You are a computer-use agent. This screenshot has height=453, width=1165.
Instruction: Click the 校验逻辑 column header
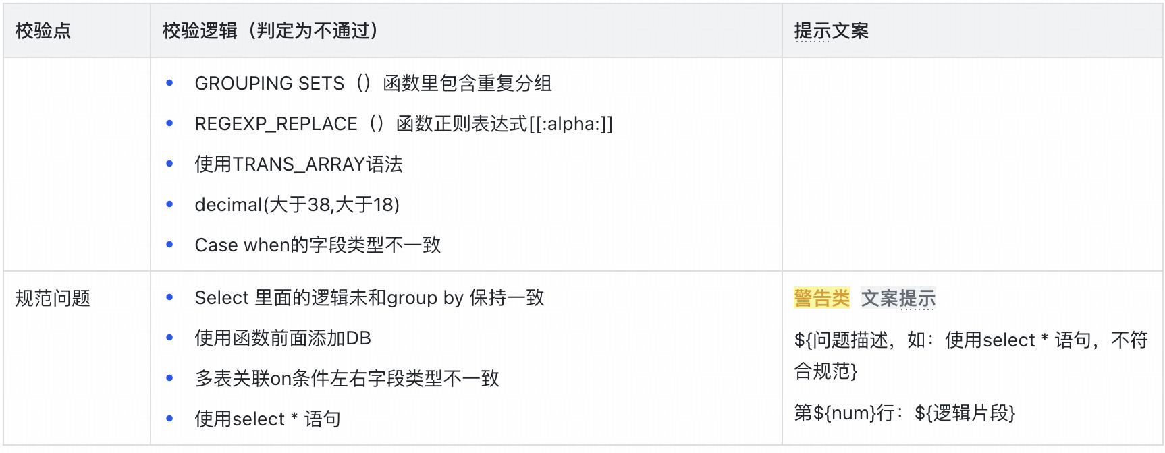270,31
